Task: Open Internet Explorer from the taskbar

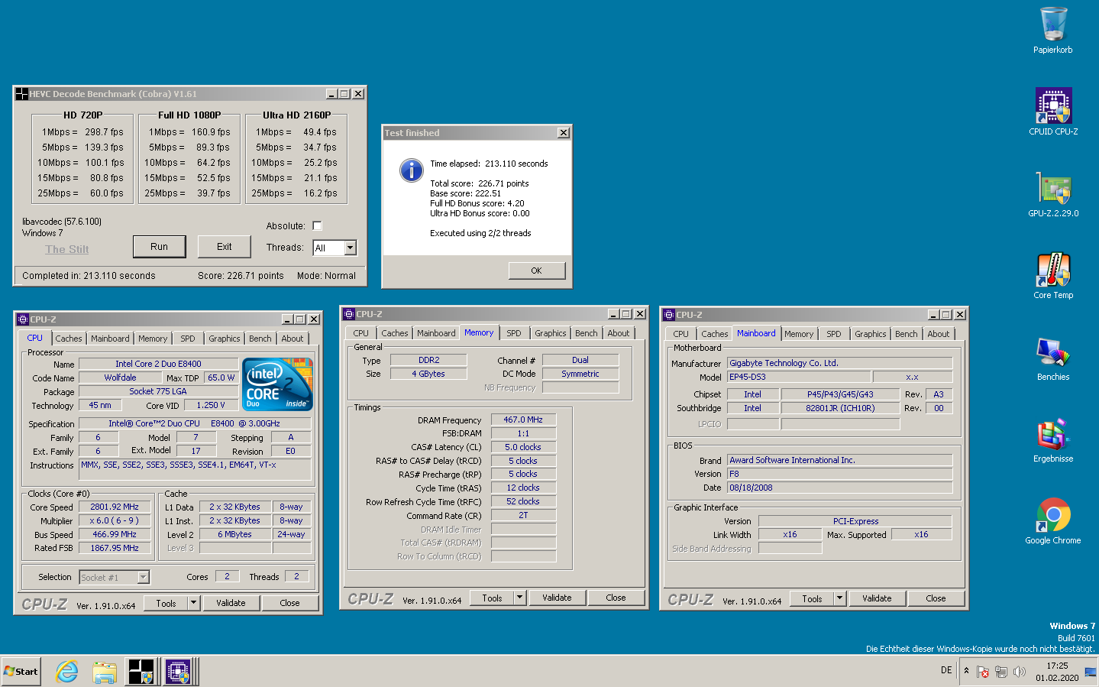Action: (x=67, y=672)
